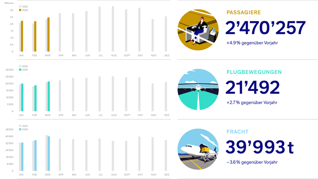Click the 2'470'257 passenger figure
318x179 pixels.
[266, 29]
